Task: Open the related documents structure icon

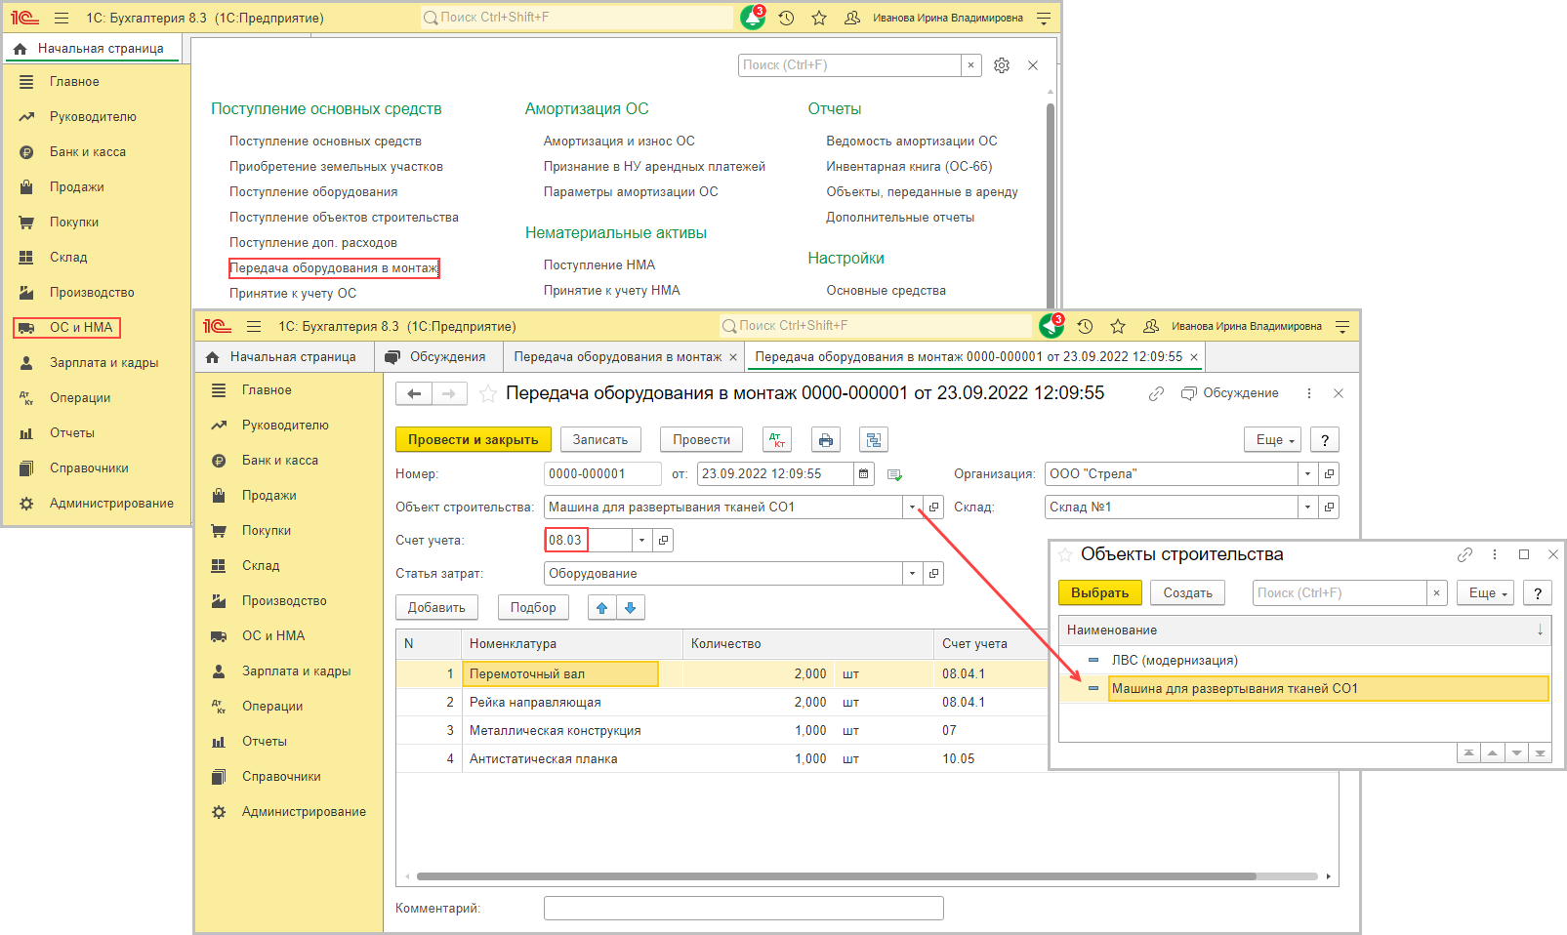Action: 873,440
